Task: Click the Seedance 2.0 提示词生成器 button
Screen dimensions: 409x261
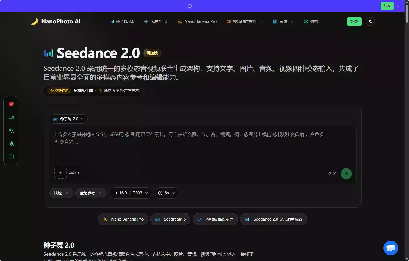Action: coord(273,219)
